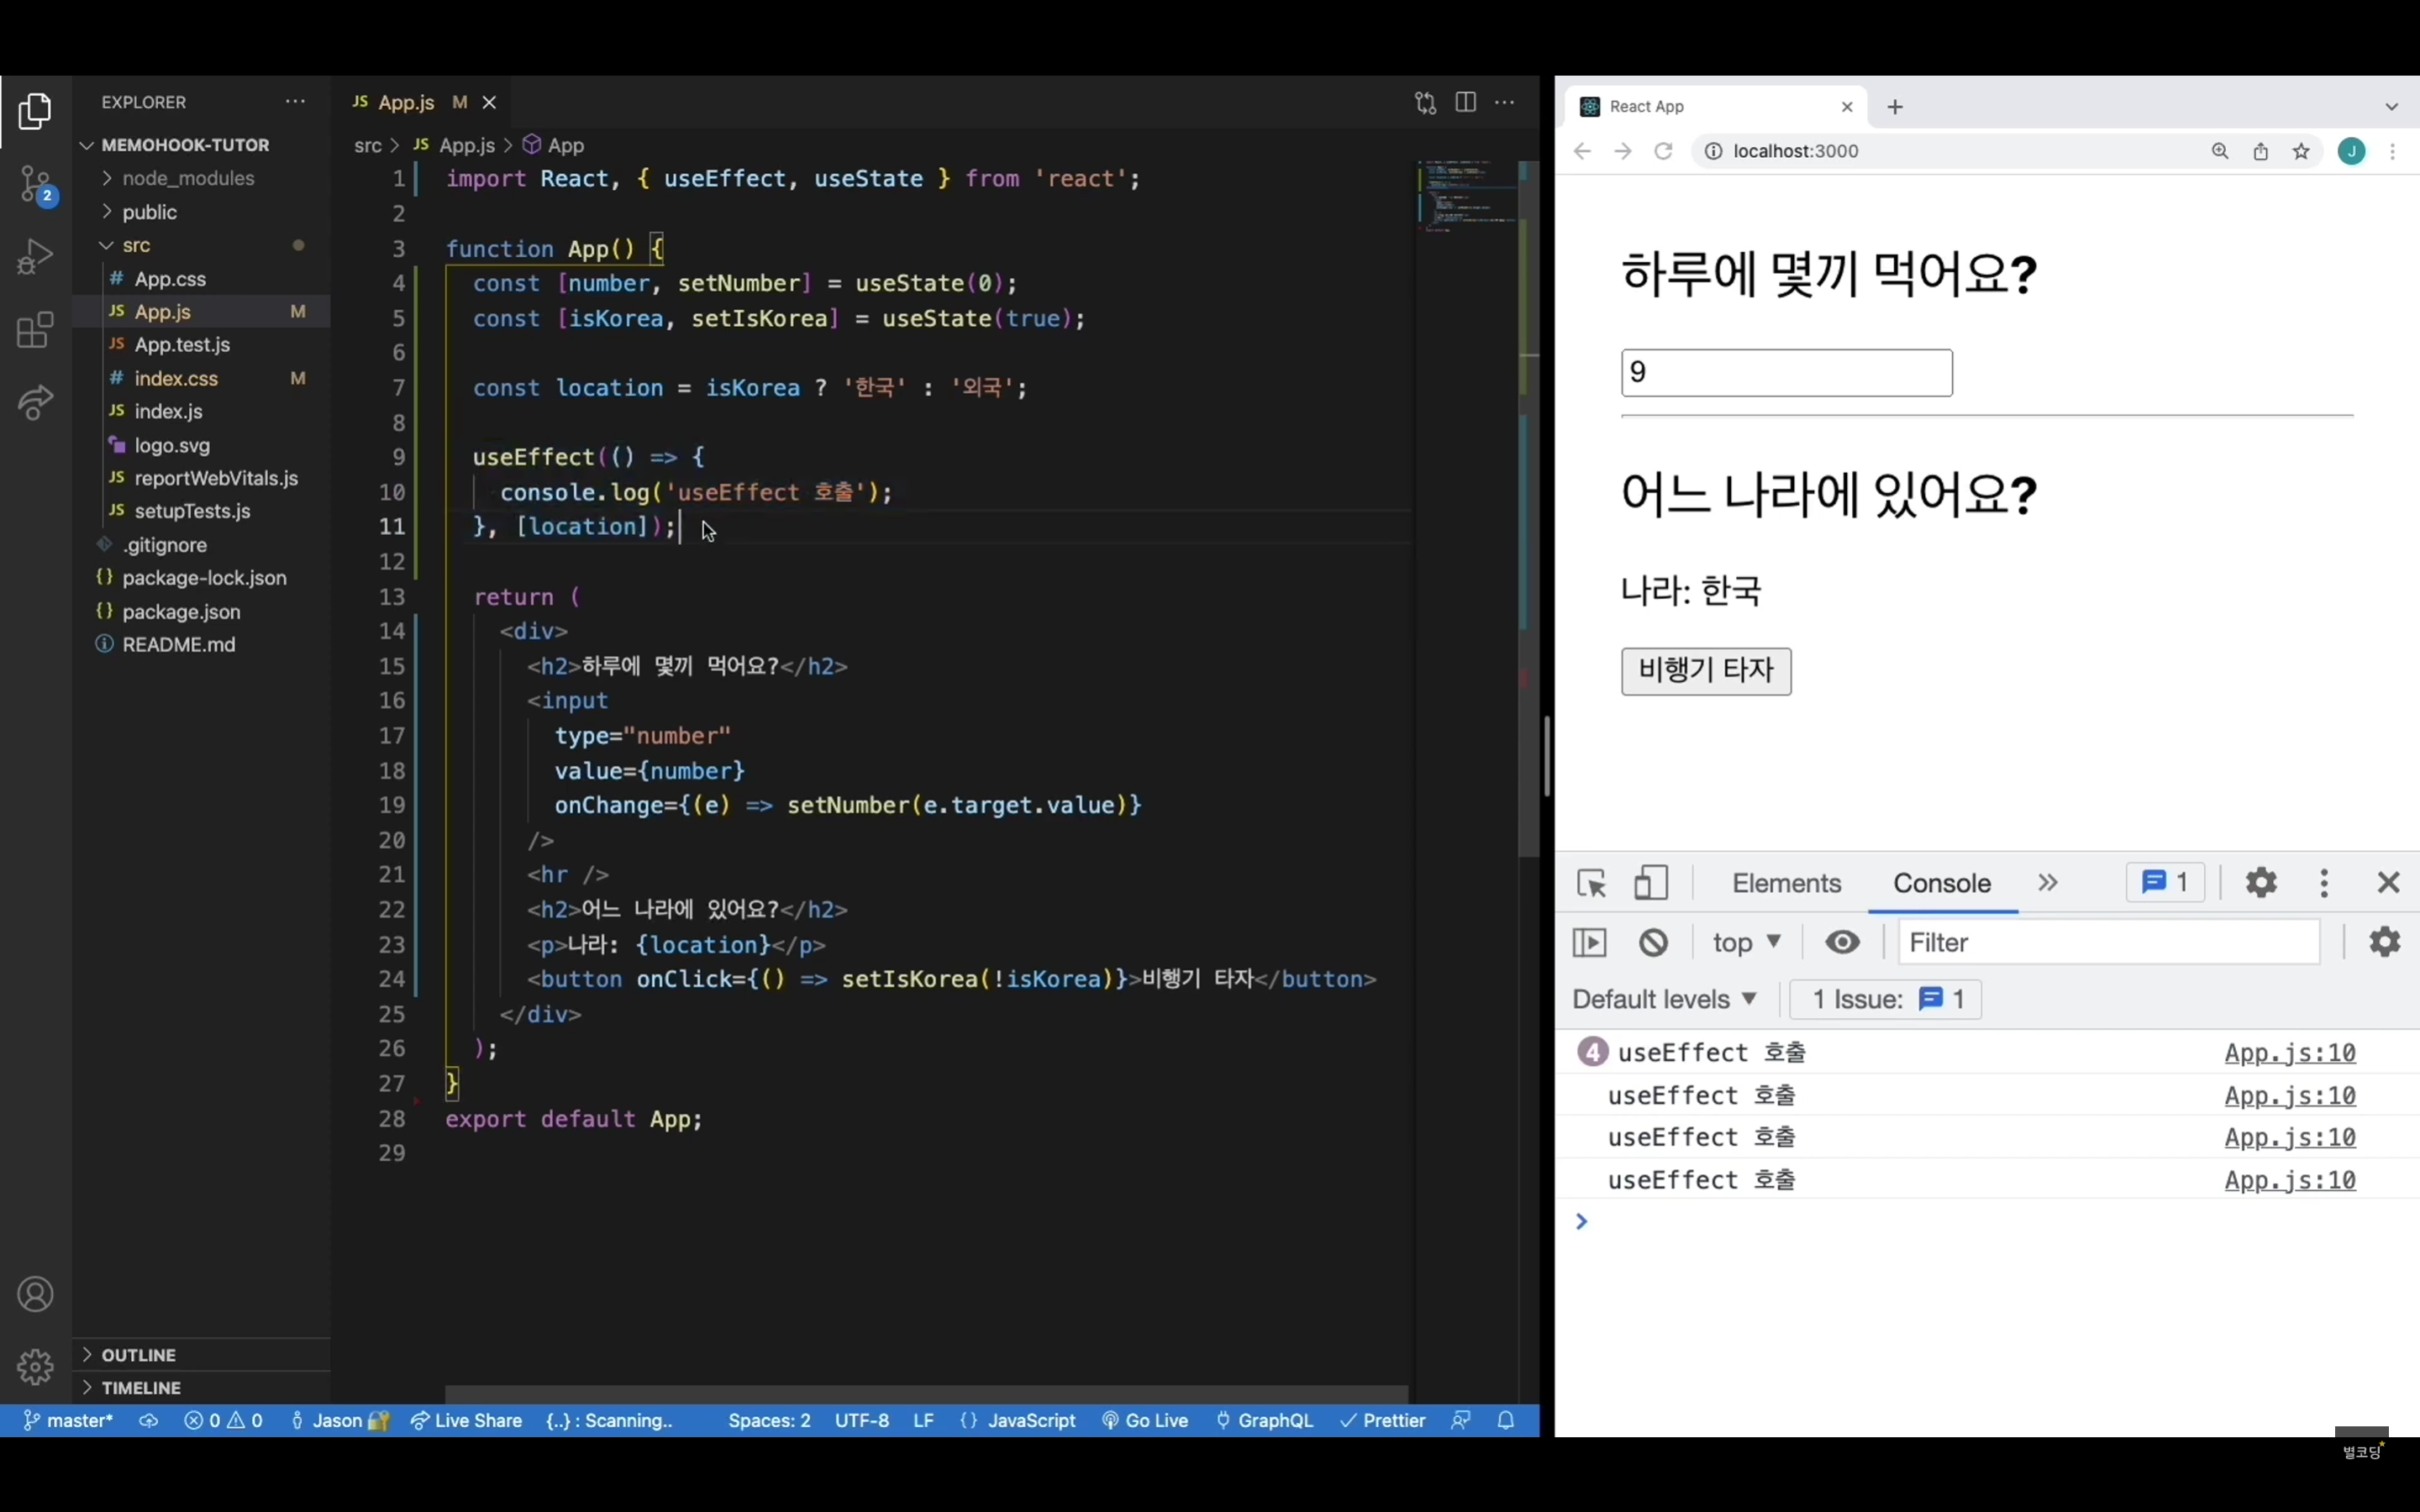The image size is (2420, 1512).
Task: Switch to the Elements tab
Action: point(1786,884)
